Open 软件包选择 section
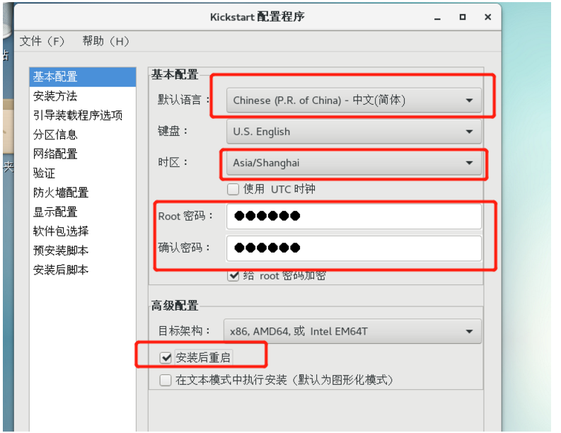The width and height of the screenshot is (561, 433). 83,231
